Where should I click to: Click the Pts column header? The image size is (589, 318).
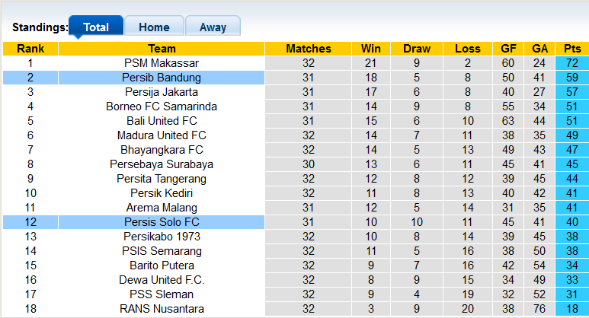pos(571,49)
